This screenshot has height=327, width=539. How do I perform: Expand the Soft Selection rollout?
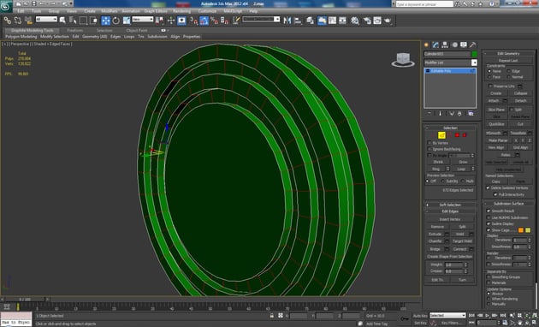pos(450,205)
